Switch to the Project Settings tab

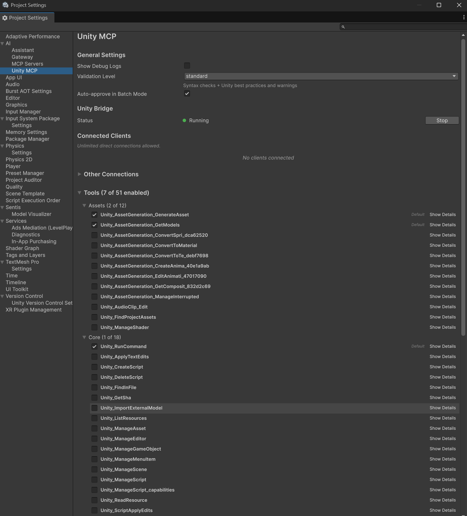27,18
